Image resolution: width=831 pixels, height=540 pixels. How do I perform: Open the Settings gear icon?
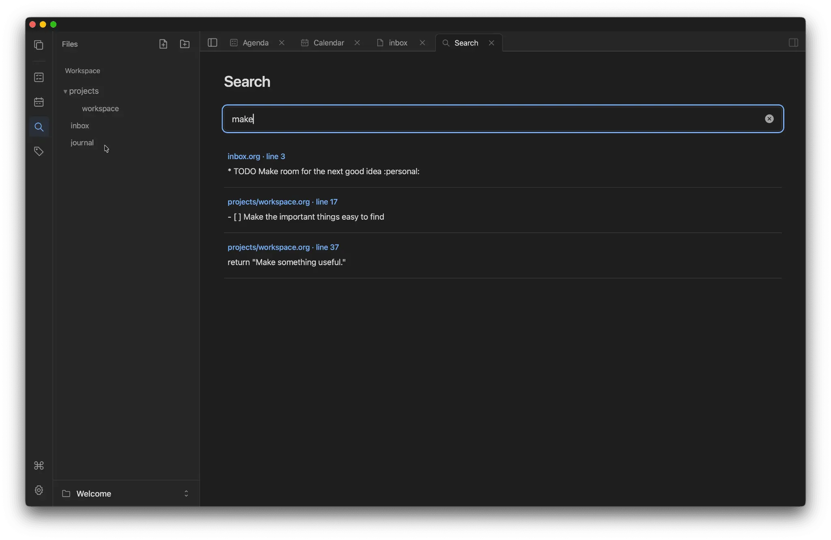coord(39,490)
